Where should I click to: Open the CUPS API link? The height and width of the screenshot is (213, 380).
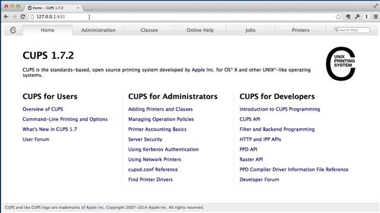250,120
